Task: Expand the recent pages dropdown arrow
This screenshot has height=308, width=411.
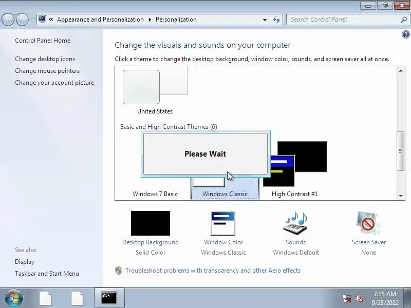Action: point(32,20)
